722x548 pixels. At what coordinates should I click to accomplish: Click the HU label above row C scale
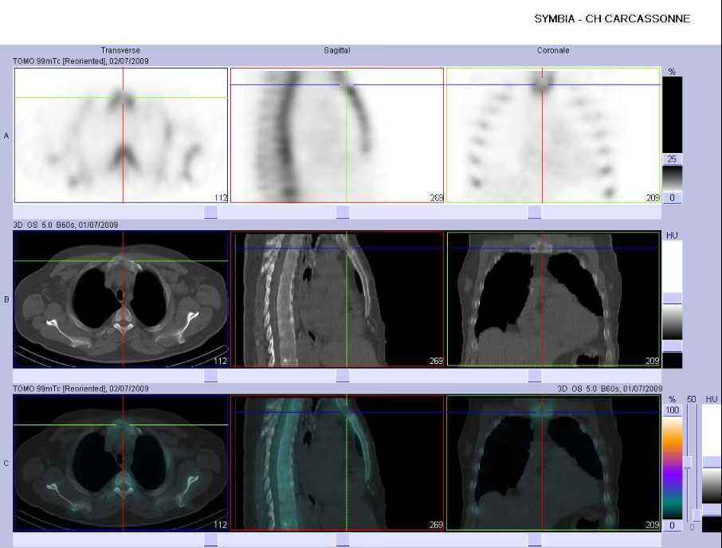pyautogui.click(x=712, y=399)
